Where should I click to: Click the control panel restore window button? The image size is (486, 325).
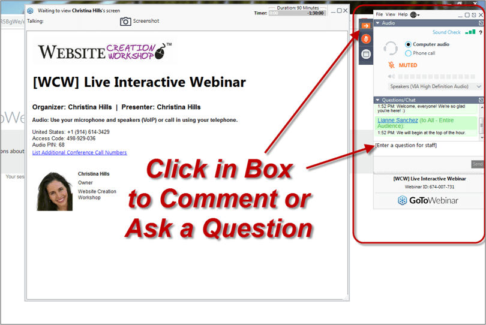[467, 15]
